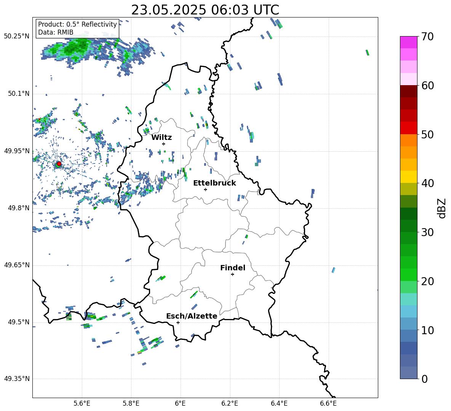Click the 49.5°N latitude label
Viewport: 451px width, 411px height.
coord(19,322)
